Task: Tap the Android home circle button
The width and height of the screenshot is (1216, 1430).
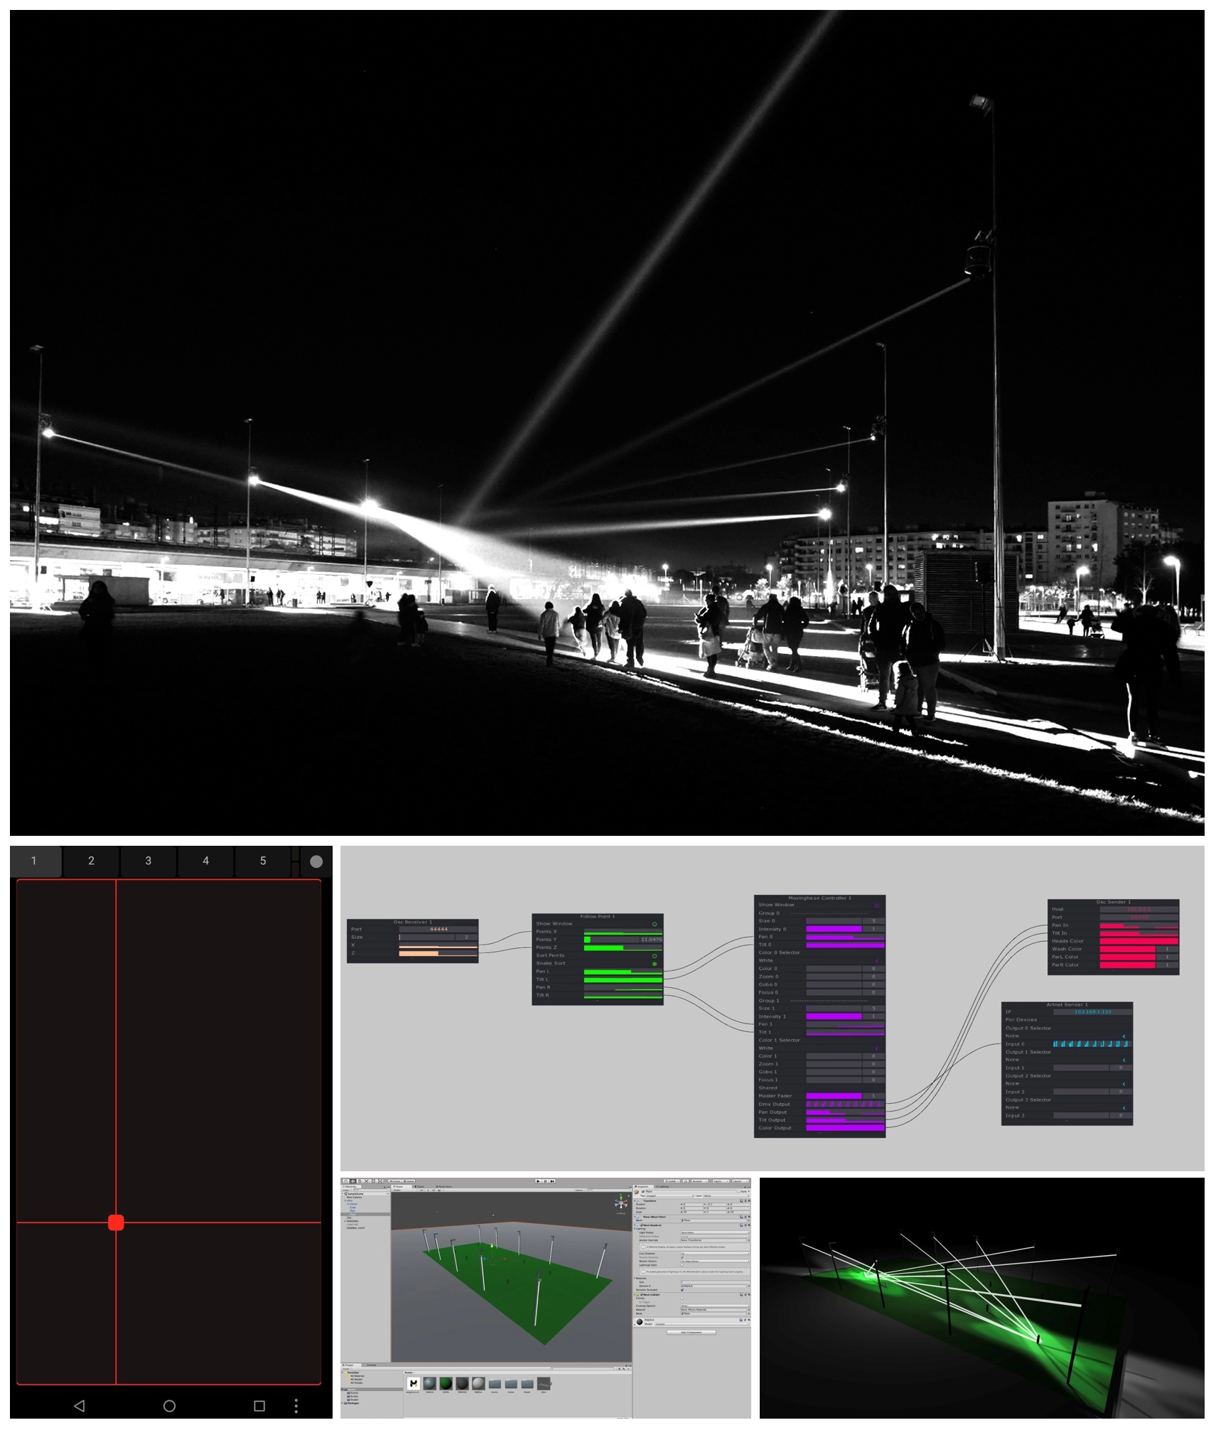Action: point(169,1406)
